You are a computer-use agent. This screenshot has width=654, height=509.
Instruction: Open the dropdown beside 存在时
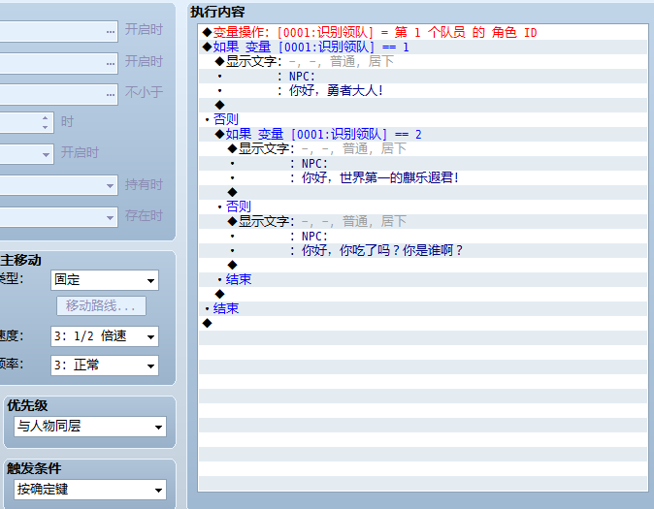click(58, 217)
